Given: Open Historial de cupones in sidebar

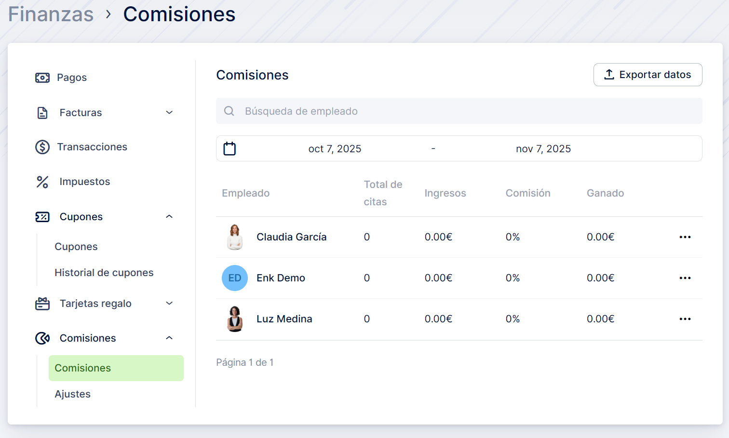Looking at the screenshot, I should click(x=104, y=273).
